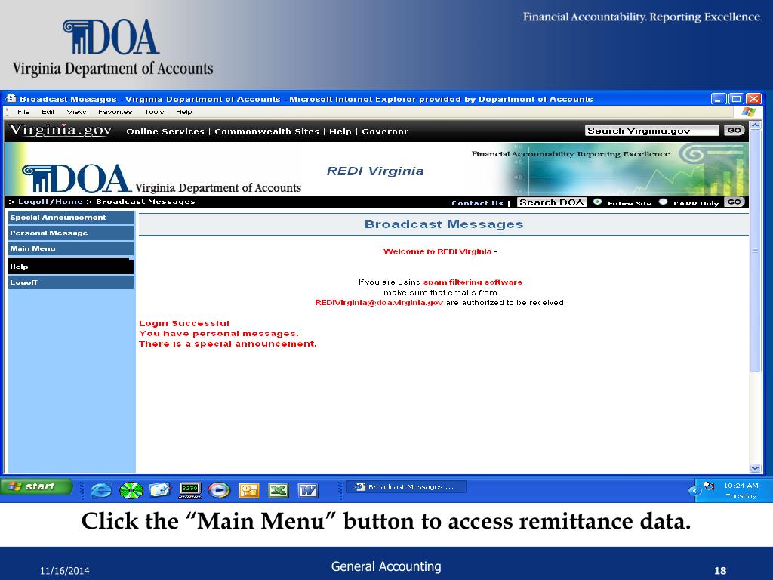773x580 pixels.
Task: Open the Favorites menu
Action: 115,112
